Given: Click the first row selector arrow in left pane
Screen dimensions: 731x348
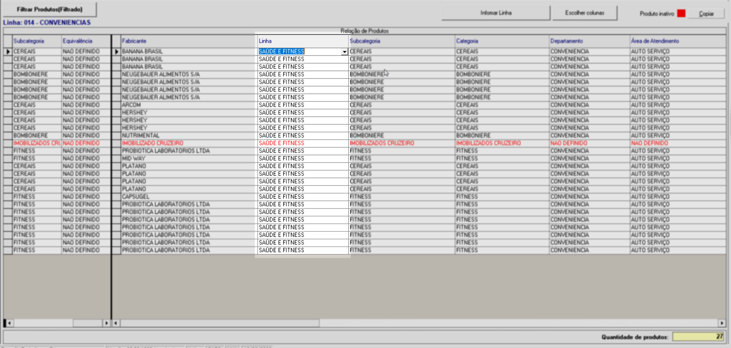Looking at the screenshot, I should click(8, 52).
